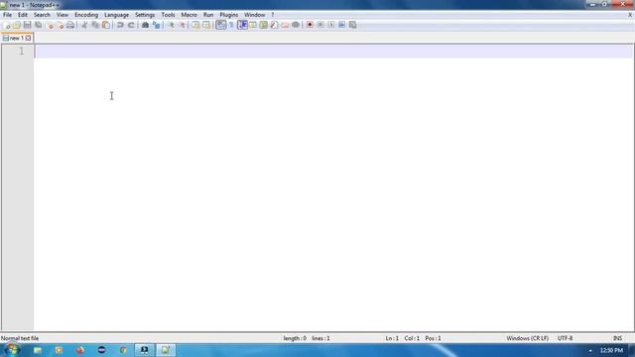Open the Macro menu
The width and height of the screenshot is (635, 357).
point(189,15)
